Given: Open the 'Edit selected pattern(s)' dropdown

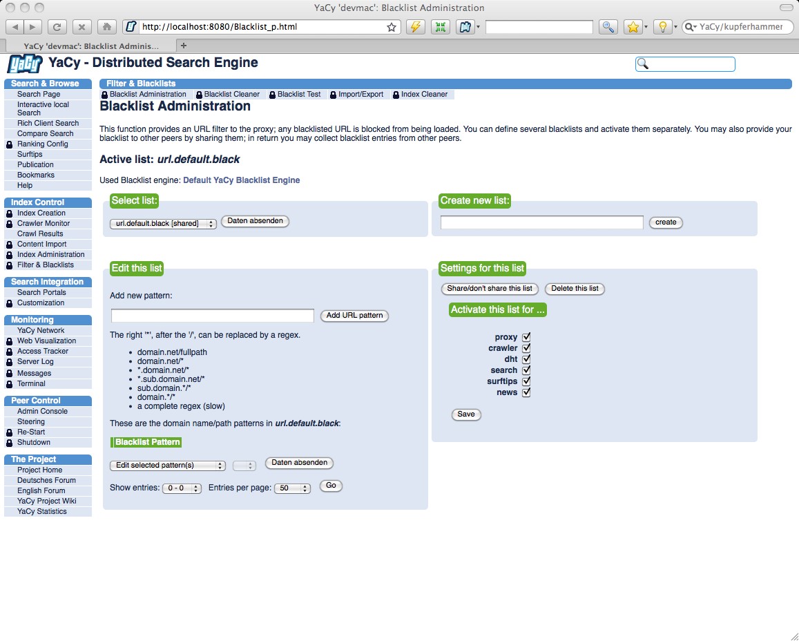Looking at the screenshot, I should (168, 466).
